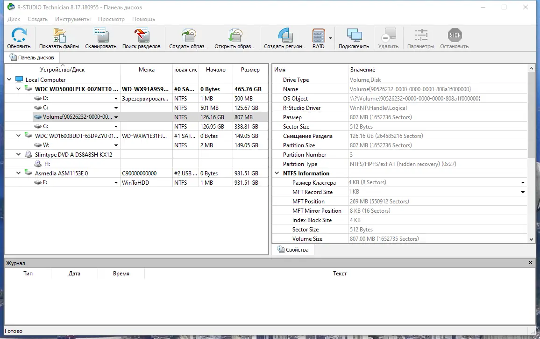Open the RAID toolbar icon

[319, 37]
